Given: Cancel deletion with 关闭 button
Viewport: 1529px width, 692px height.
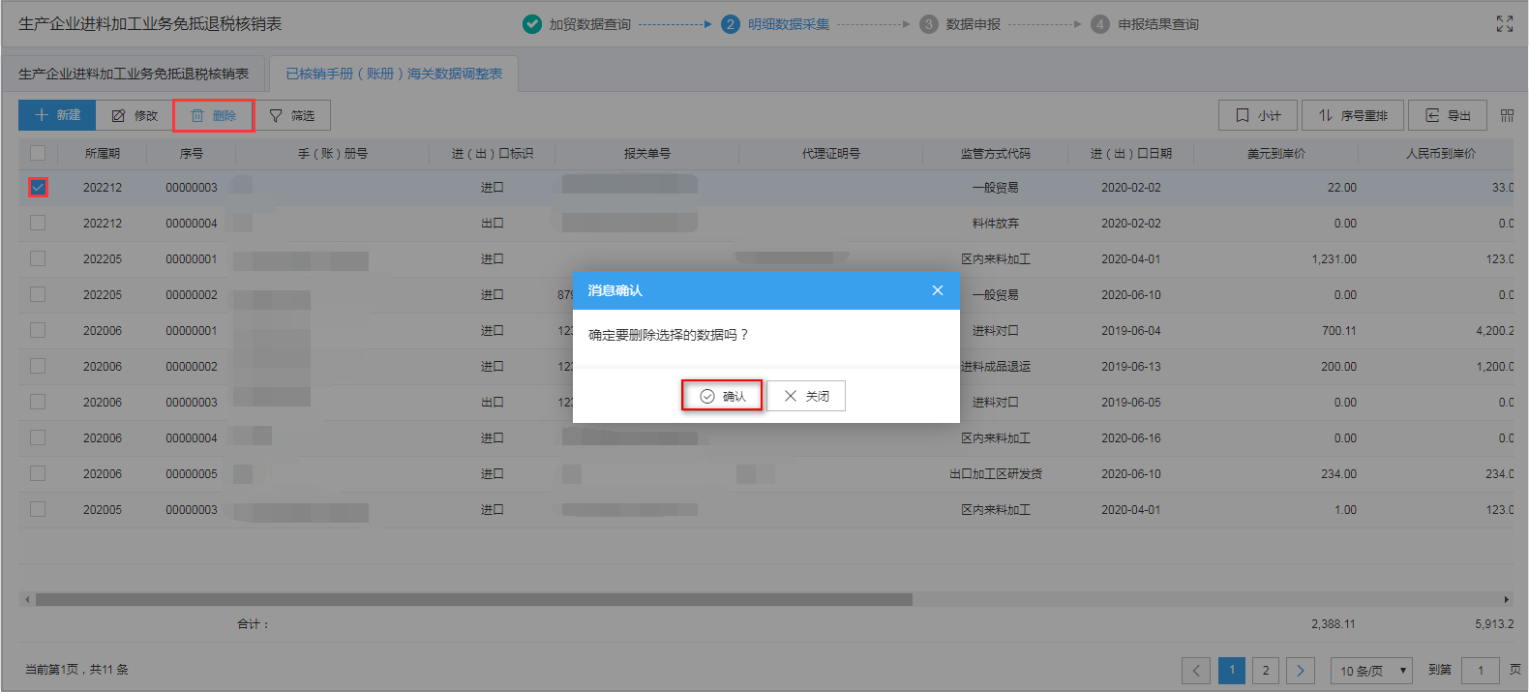Looking at the screenshot, I should [x=806, y=396].
